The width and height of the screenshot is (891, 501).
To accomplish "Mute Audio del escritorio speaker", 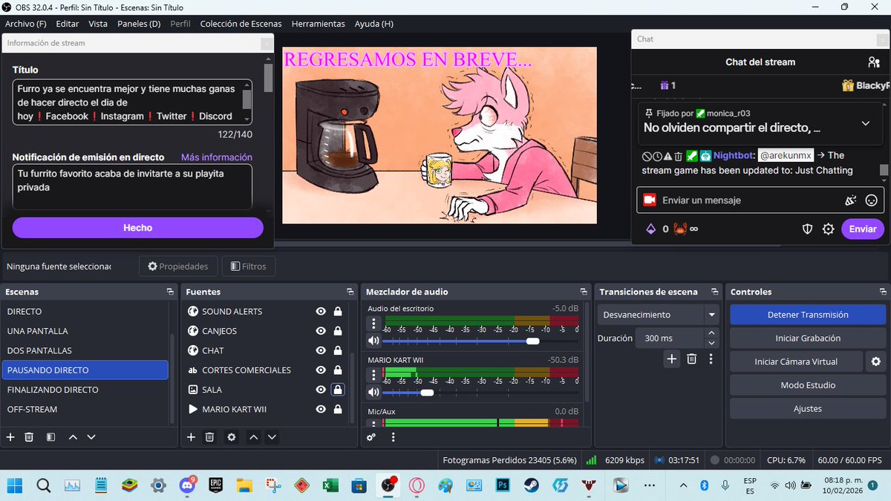I will coord(373,341).
